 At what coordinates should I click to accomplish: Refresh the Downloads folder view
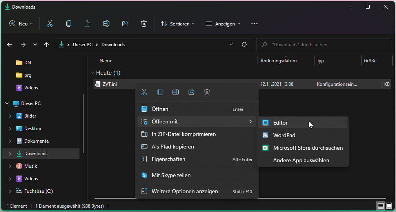click(244, 44)
